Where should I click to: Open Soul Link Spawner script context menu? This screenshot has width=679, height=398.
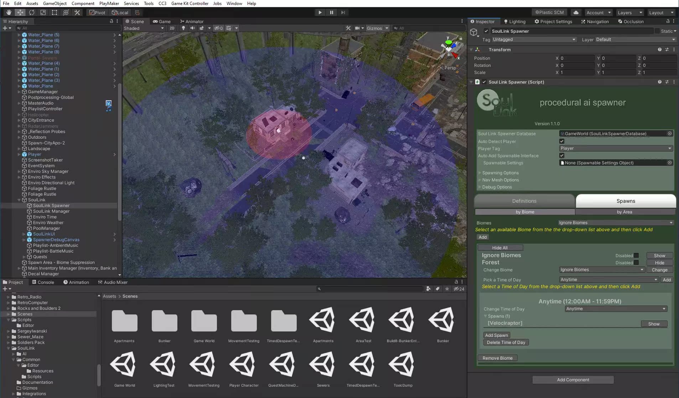click(x=674, y=82)
